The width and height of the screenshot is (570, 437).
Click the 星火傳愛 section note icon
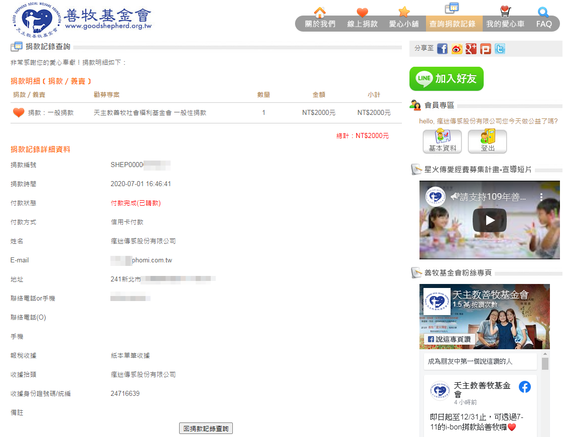tap(416, 170)
